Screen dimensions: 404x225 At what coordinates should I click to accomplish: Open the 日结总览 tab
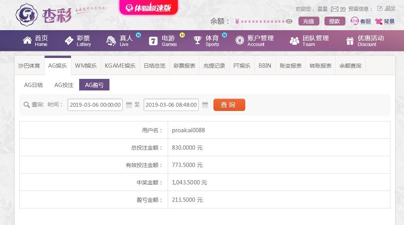point(154,66)
